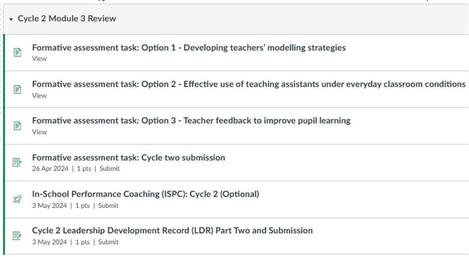
Task: Open Option 2 - Effective use of teaching assistants
Action: coord(248,84)
